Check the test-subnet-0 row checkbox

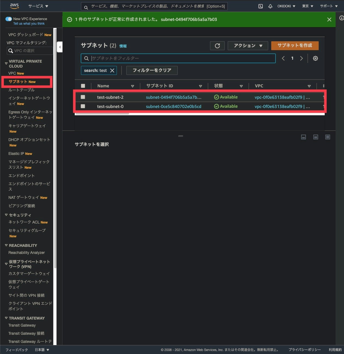[x=83, y=106]
